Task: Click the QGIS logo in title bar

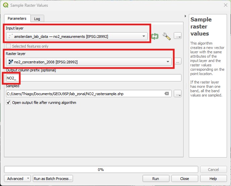Action: pyautogui.click(x=6, y=5)
